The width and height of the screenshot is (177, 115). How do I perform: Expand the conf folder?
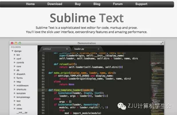pos(15,59)
